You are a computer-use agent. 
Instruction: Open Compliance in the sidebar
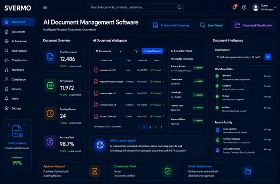(x=18, y=80)
